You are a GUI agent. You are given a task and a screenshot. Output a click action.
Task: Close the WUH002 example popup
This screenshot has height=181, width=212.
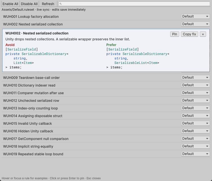(203, 34)
